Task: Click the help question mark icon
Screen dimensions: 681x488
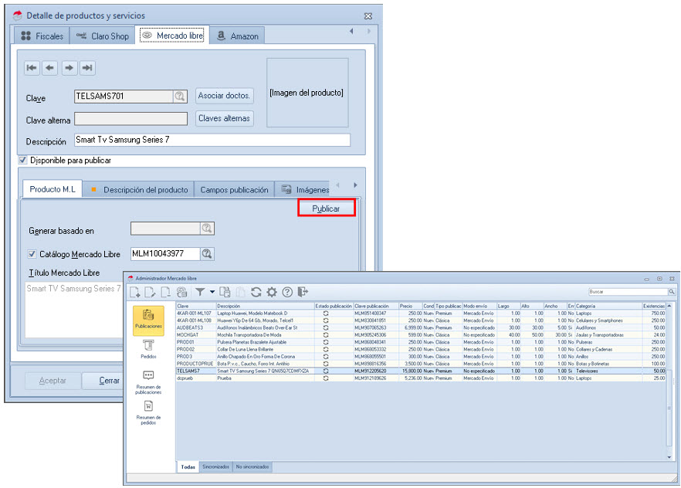Action: coord(287,292)
